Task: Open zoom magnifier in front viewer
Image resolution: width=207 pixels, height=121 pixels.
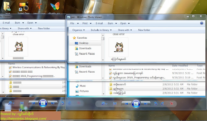Action: tap(104, 104)
